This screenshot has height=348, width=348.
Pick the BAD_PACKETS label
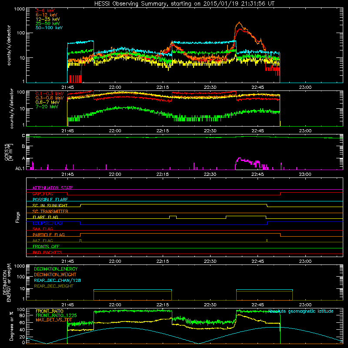coord(47,252)
